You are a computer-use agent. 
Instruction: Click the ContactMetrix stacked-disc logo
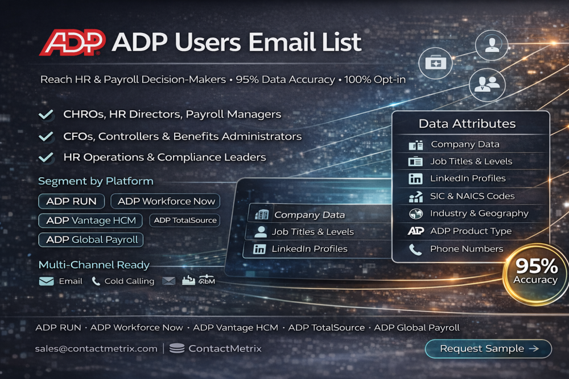click(x=177, y=348)
